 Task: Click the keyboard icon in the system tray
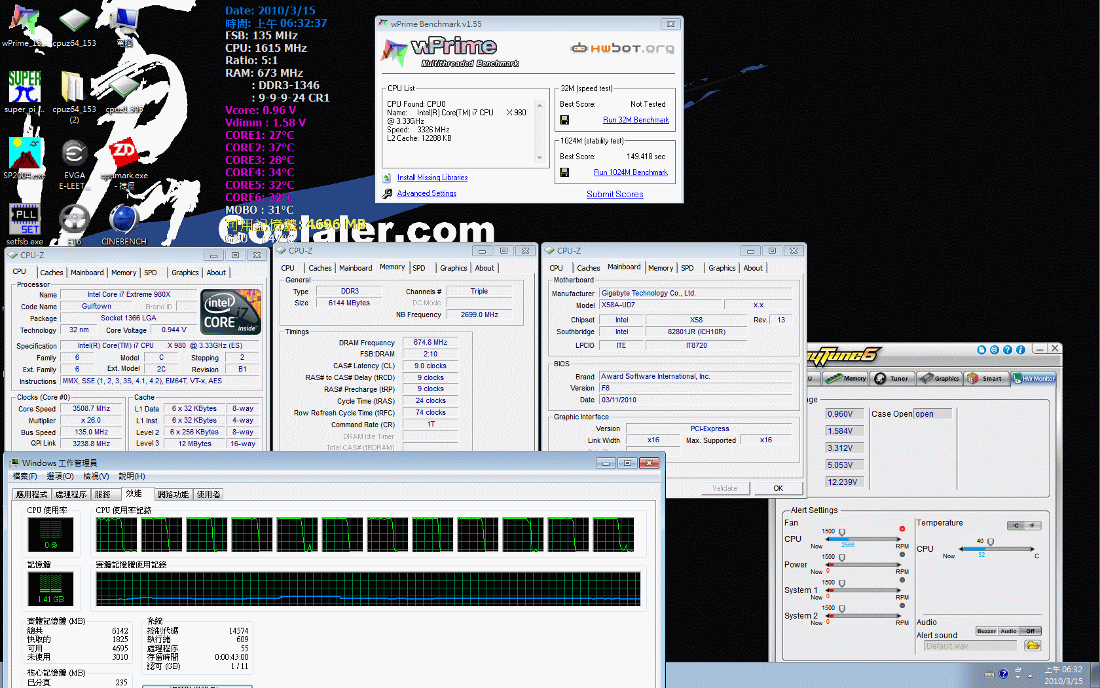[989, 674]
